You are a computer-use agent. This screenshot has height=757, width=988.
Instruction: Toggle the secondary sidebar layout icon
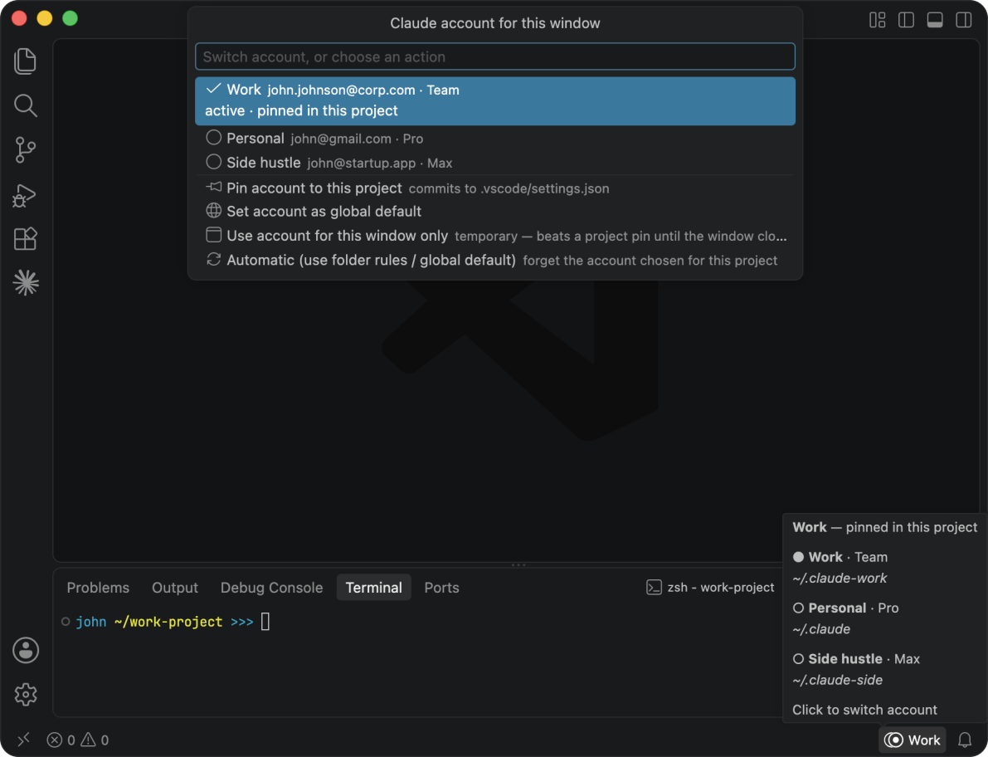(x=964, y=20)
